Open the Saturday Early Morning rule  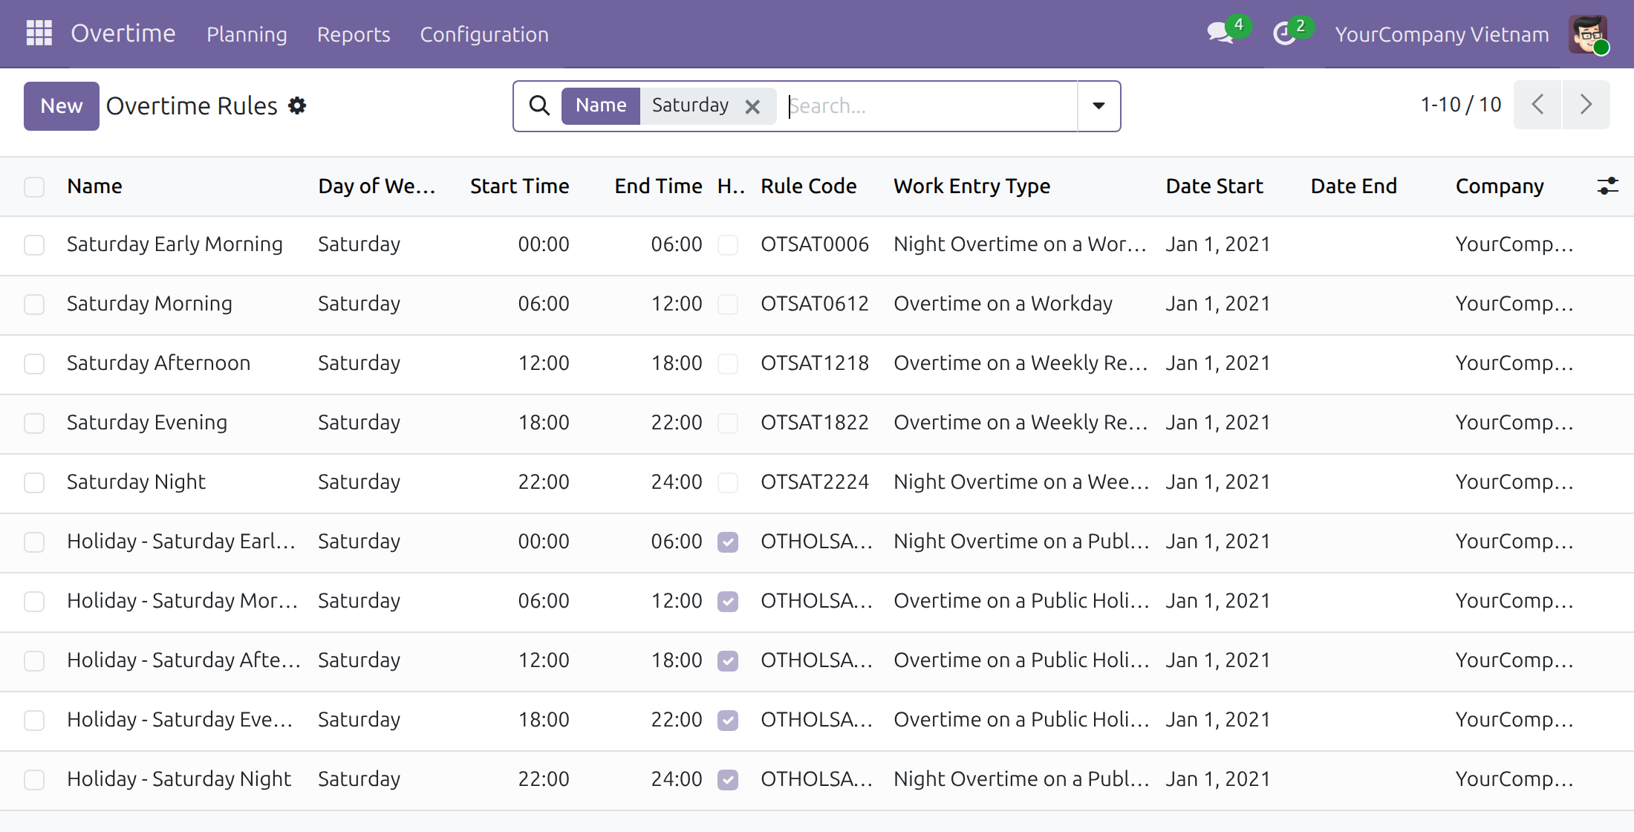coord(175,244)
